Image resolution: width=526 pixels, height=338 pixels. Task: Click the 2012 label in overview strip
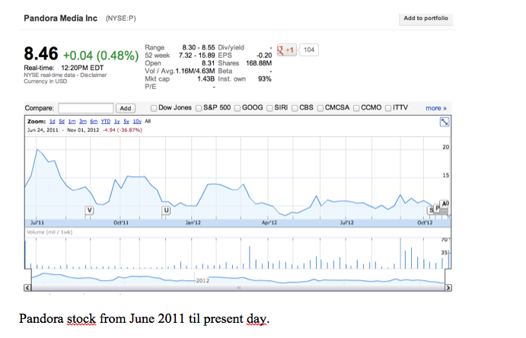pyautogui.click(x=202, y=281)
